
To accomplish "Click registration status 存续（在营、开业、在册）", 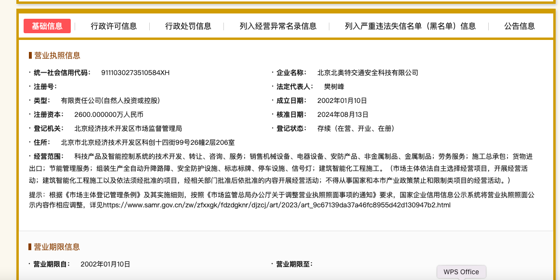I will pos(356,129).
